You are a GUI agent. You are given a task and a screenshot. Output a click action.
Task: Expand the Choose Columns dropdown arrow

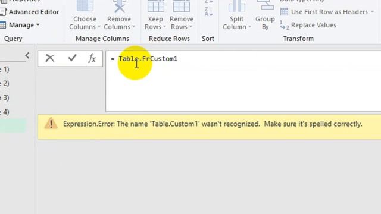click(99, 27)
